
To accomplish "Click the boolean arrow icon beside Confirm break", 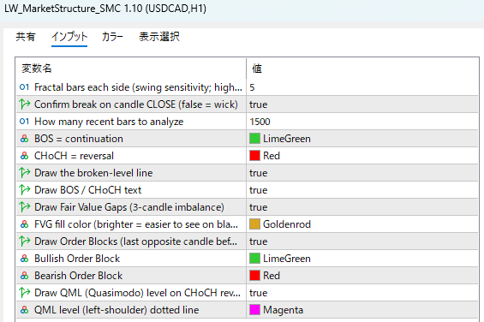I will tap(24, 104).
